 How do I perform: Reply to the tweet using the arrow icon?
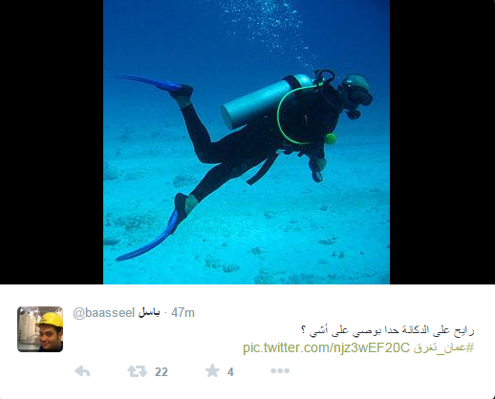click(82, 371)
